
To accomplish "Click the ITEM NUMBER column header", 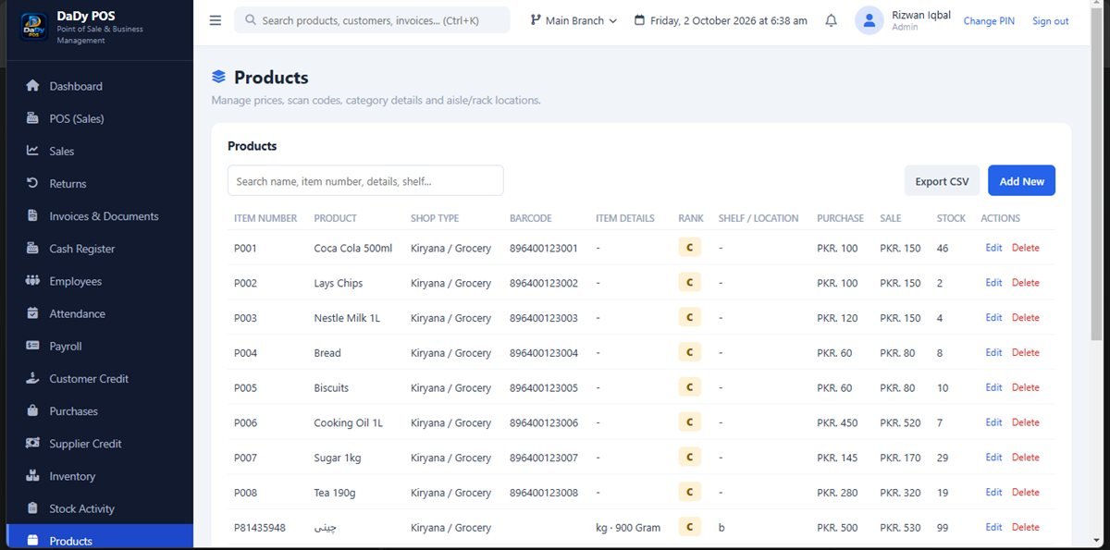I will coord(265,218).
